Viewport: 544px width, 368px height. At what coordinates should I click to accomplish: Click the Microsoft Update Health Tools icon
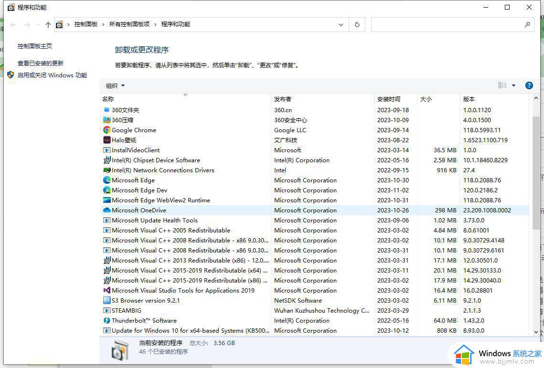pyautogui.click(x=107, y=220)
